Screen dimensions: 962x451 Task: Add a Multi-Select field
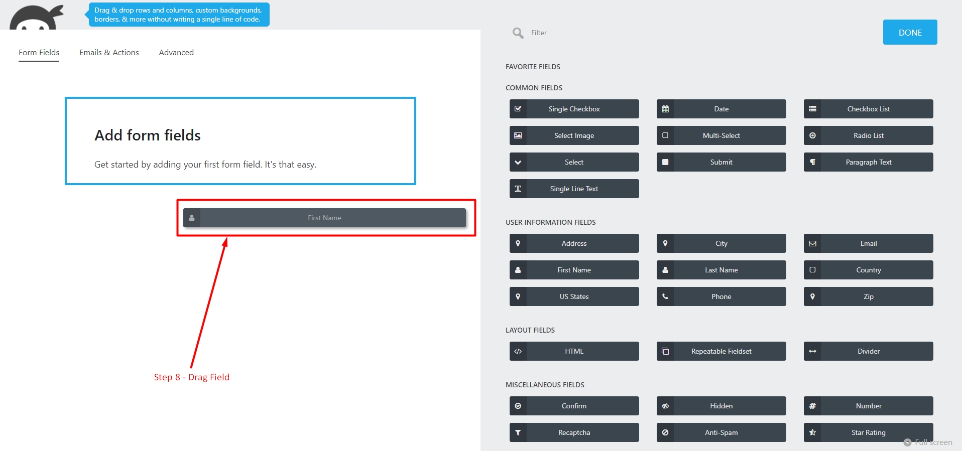[721, 135]
